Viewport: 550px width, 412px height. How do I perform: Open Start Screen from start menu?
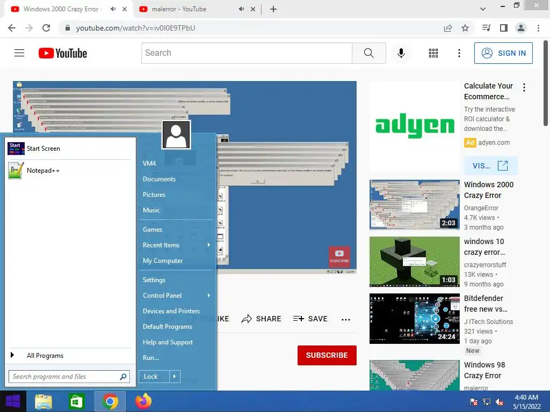click(x=70, y=149)
